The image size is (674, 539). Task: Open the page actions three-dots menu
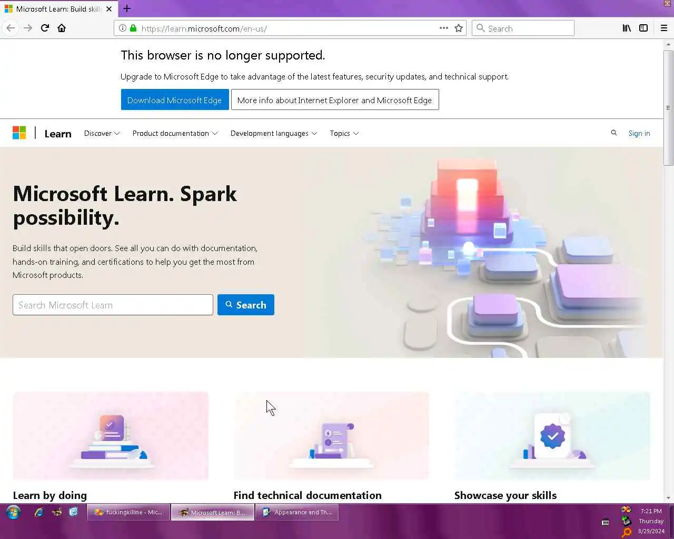tap(444, 28)
